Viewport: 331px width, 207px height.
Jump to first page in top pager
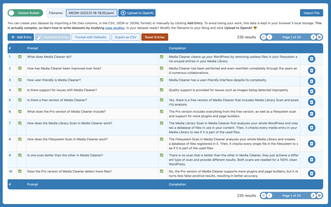pyautogui.click(x=263, y=37)
